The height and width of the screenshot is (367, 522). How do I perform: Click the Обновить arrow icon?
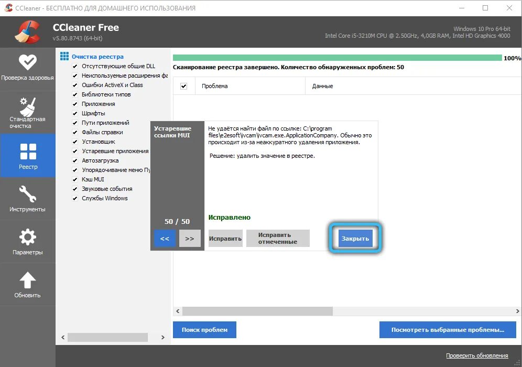coord(28,280)
